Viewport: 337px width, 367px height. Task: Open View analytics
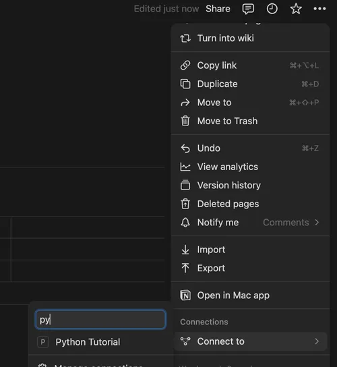click(x=250, y=167)
